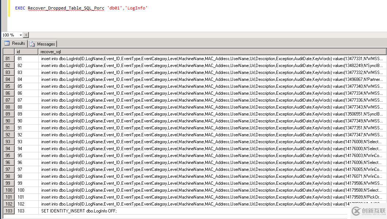The height and width of the screenshot is (219, 387).
Task: Click the grid icon on the Results tab
Action: coord(7,43)
